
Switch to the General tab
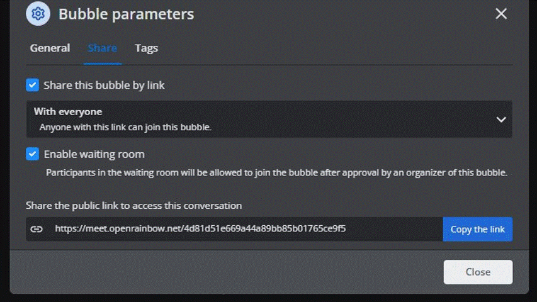pos(50,48)
